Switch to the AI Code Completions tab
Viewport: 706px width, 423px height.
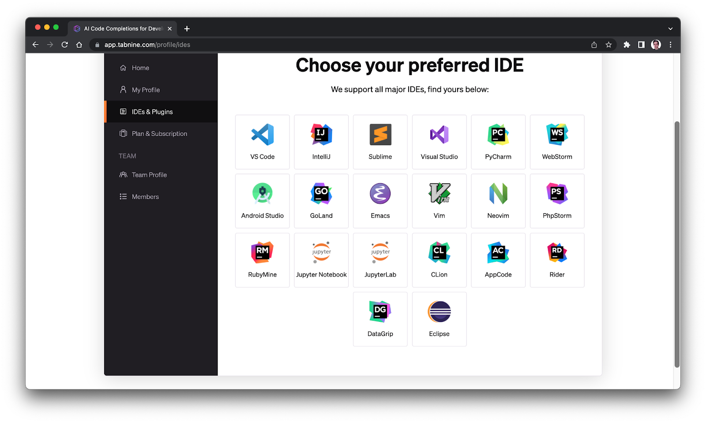tap(122, 29)
